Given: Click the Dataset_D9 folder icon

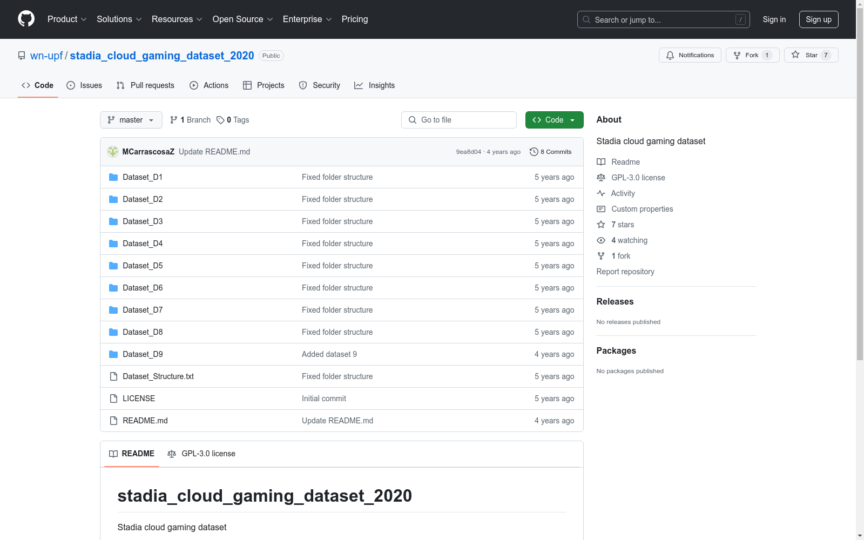Looking at the screenshot, I should (x=113, y=354).
